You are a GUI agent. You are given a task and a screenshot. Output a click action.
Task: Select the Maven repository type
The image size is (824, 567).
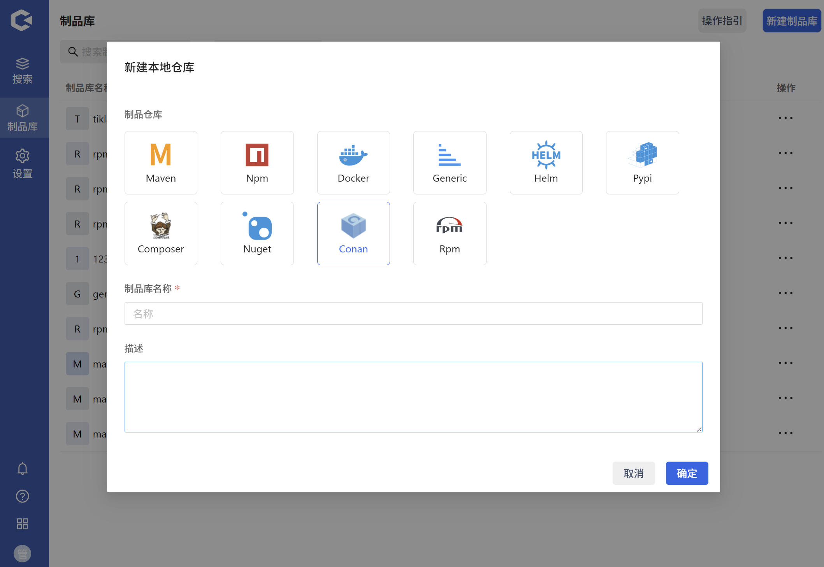(161, 163)
